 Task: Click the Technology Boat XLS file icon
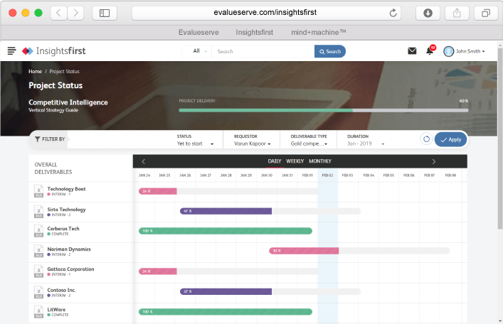(39, 191)
